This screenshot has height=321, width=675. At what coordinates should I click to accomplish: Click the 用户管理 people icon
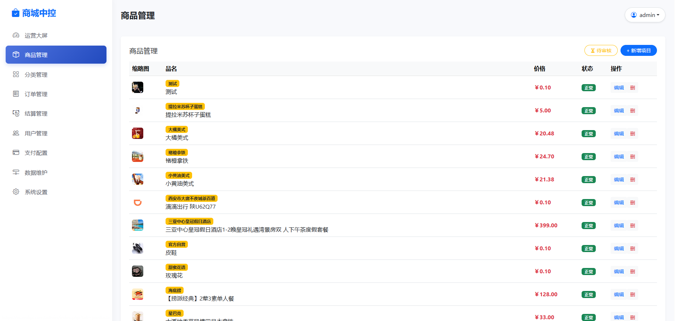coord(16,133)
